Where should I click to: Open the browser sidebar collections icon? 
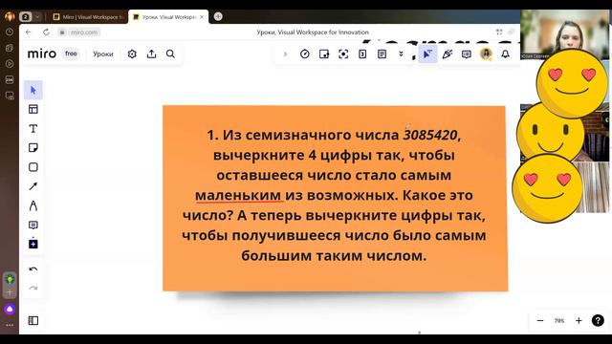(x=10, y=48)
